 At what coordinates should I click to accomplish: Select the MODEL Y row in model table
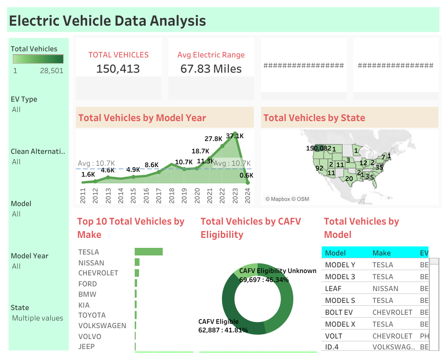point(340,265)
